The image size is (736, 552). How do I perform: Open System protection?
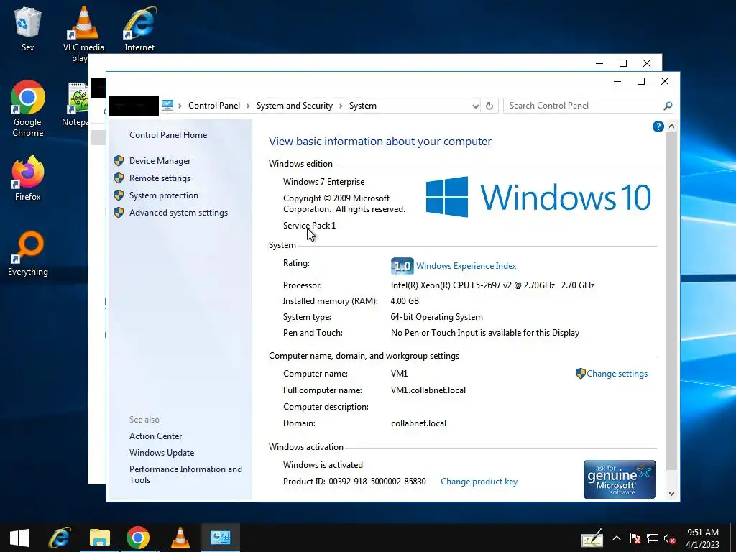pyautogui.click(x=164, y=195)
